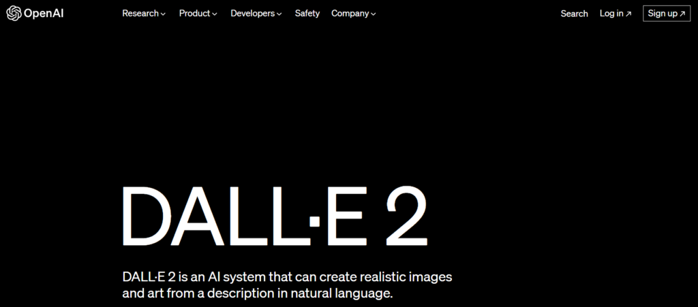Click the large DALL·E 2 heading

click(274, 216)
